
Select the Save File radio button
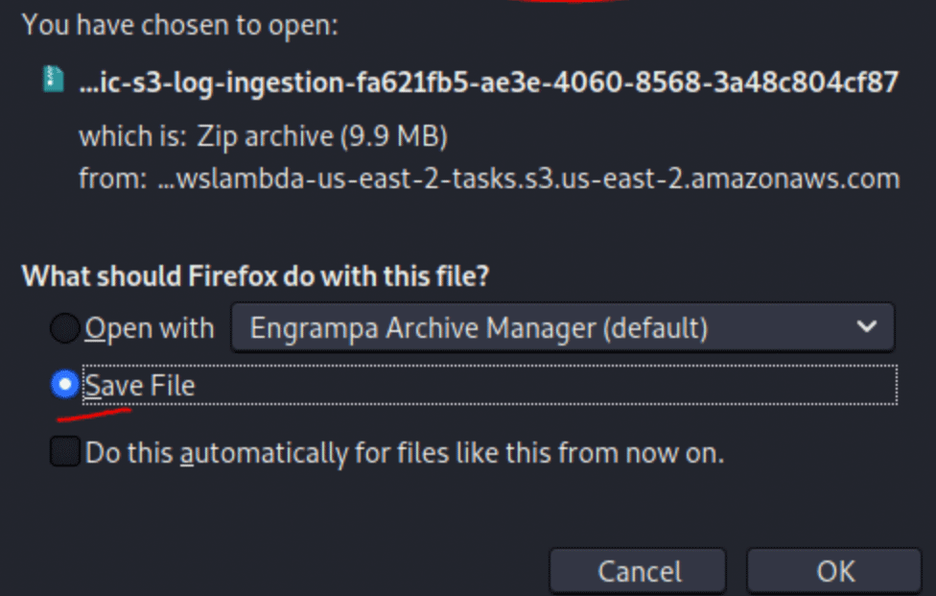pyautogui.click(x=65, y=384)
